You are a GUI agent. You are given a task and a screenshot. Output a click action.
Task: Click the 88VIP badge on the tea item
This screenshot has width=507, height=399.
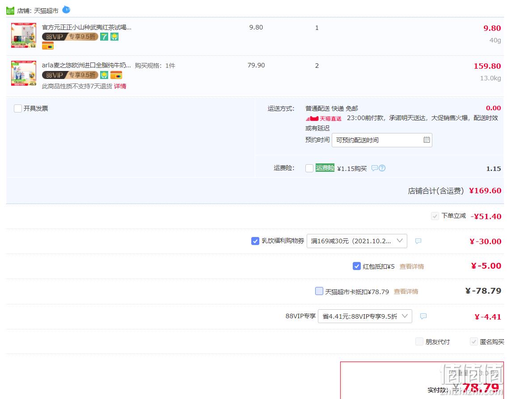(x=70, y=37)
